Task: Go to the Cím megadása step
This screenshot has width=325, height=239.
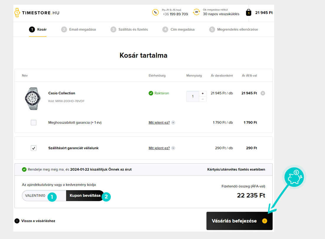Action: pyautogui.click(x=178, y=30)
